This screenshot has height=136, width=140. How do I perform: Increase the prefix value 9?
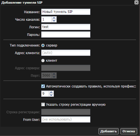[51, 92]
